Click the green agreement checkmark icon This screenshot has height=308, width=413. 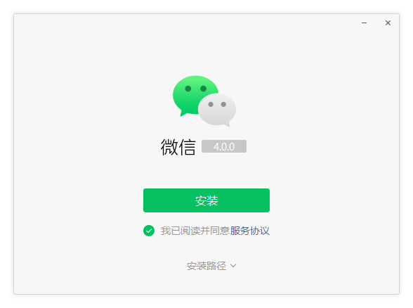tap(149, 231)
